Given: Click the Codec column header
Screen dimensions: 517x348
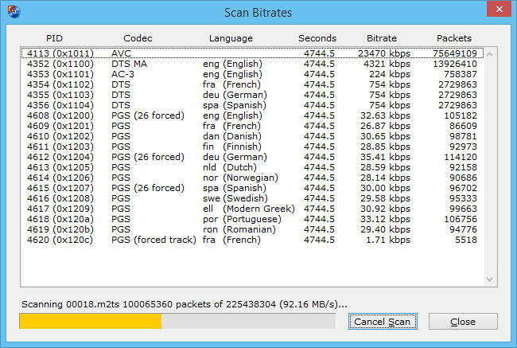Looking at the screenshot, I should (138, 38).
